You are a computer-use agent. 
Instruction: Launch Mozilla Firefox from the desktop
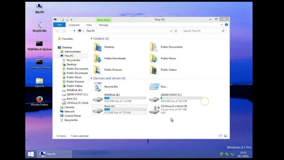[x=39, y=101]
